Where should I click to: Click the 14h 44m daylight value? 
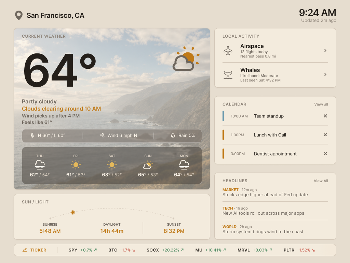(x=112, y=231)
